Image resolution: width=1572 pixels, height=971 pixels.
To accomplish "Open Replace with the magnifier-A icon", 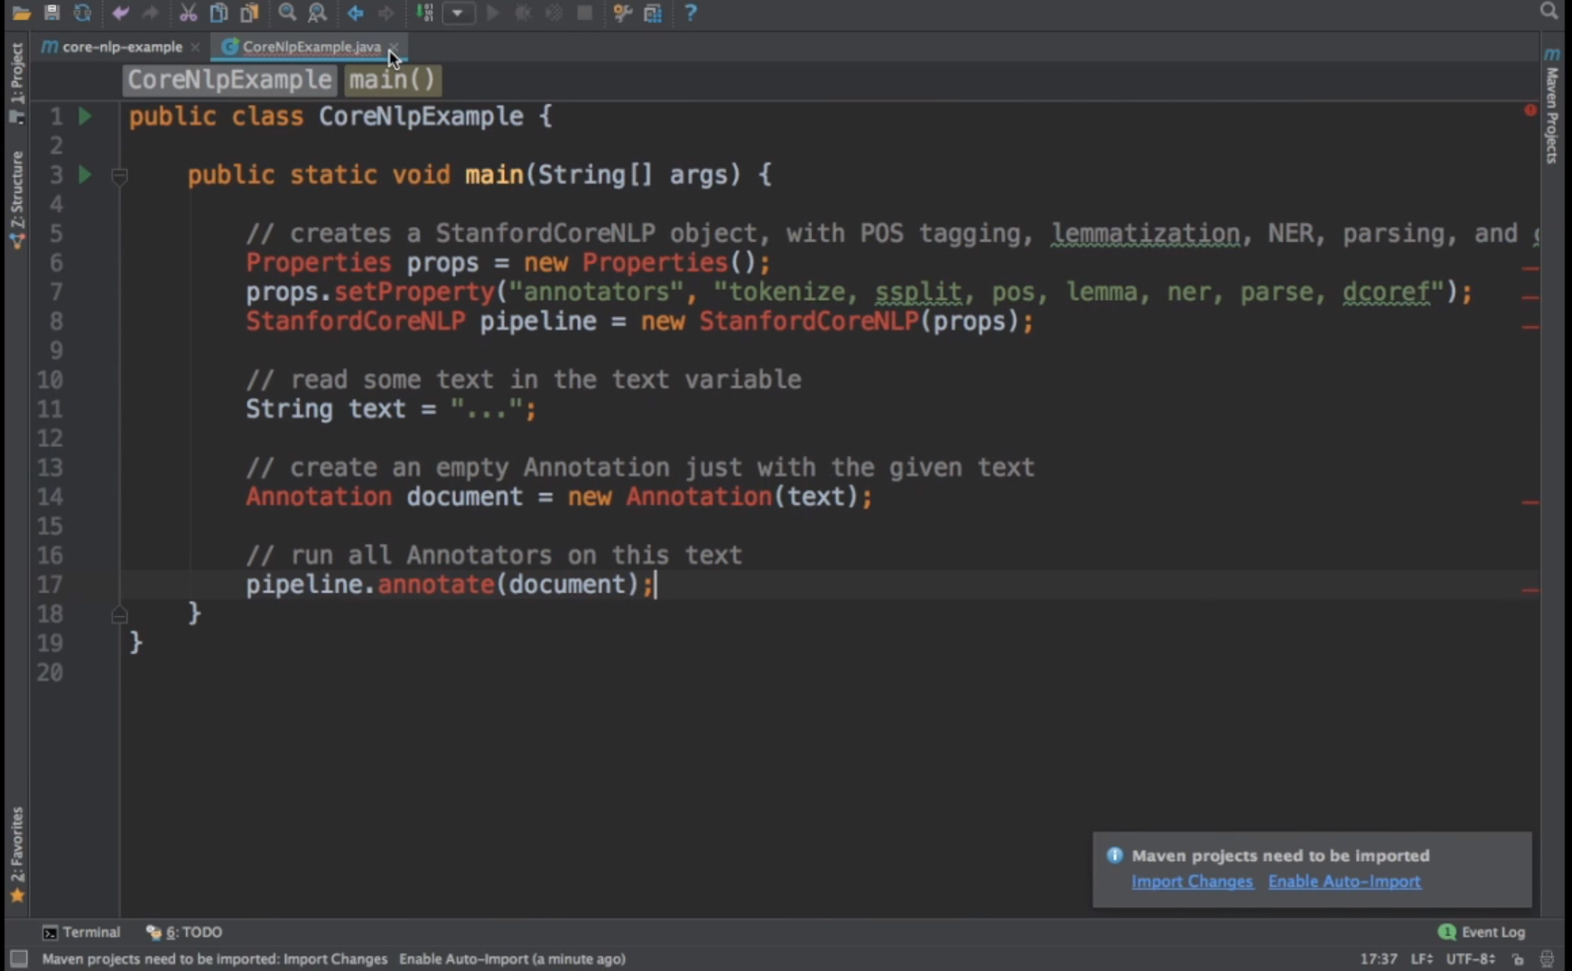I will 317,13.
